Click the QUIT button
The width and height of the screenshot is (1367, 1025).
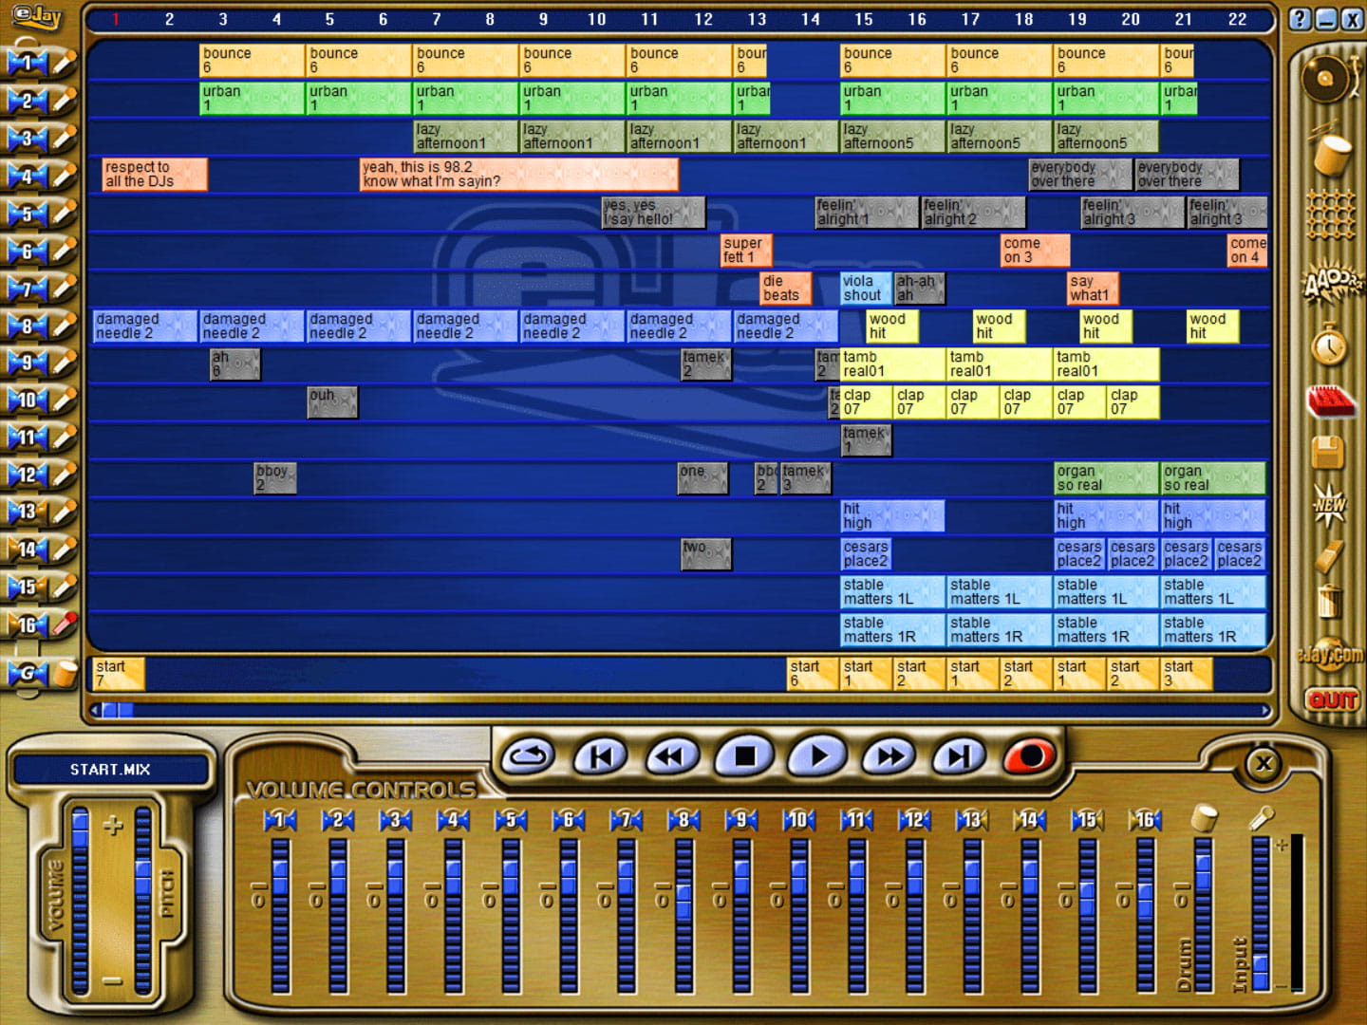[x=1331, y=701]
